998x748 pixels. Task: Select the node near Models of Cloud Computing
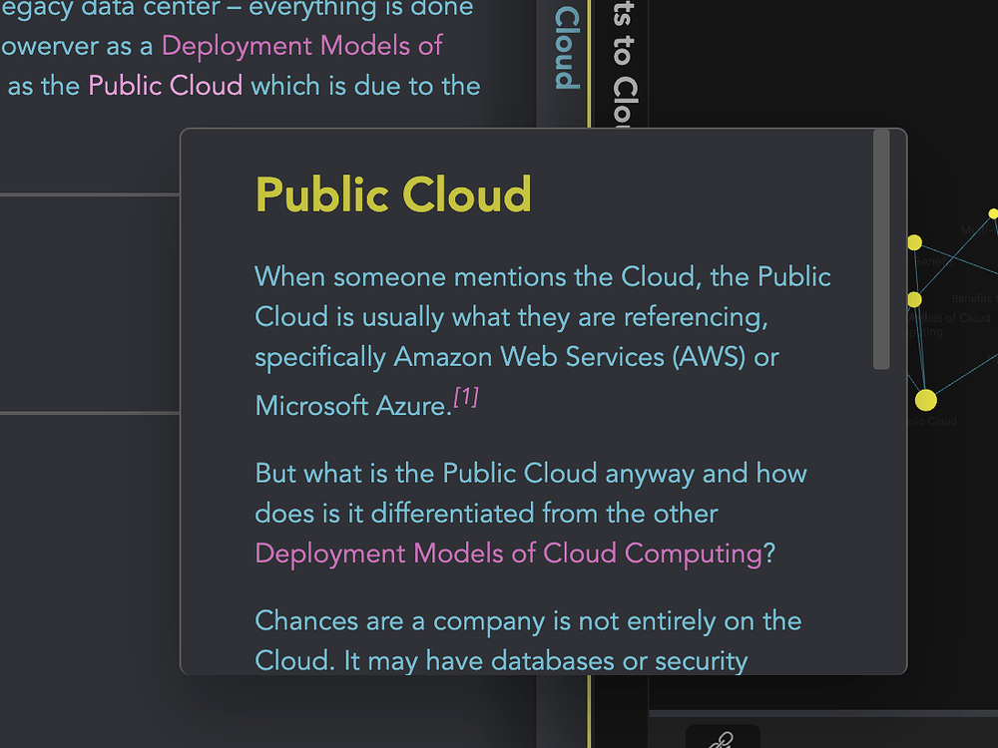pyautogui.click(x=914, y=298)
